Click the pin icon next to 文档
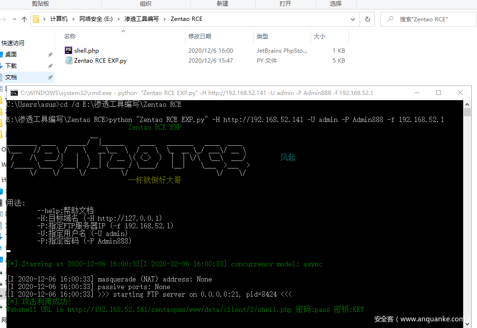 [x=50, y=77]
